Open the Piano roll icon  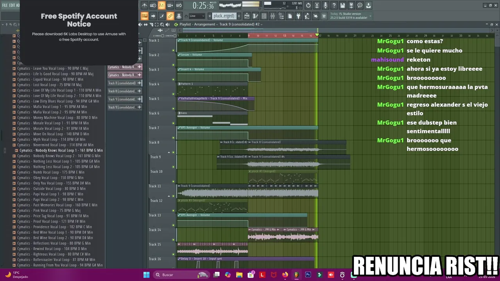pos(255,16)
